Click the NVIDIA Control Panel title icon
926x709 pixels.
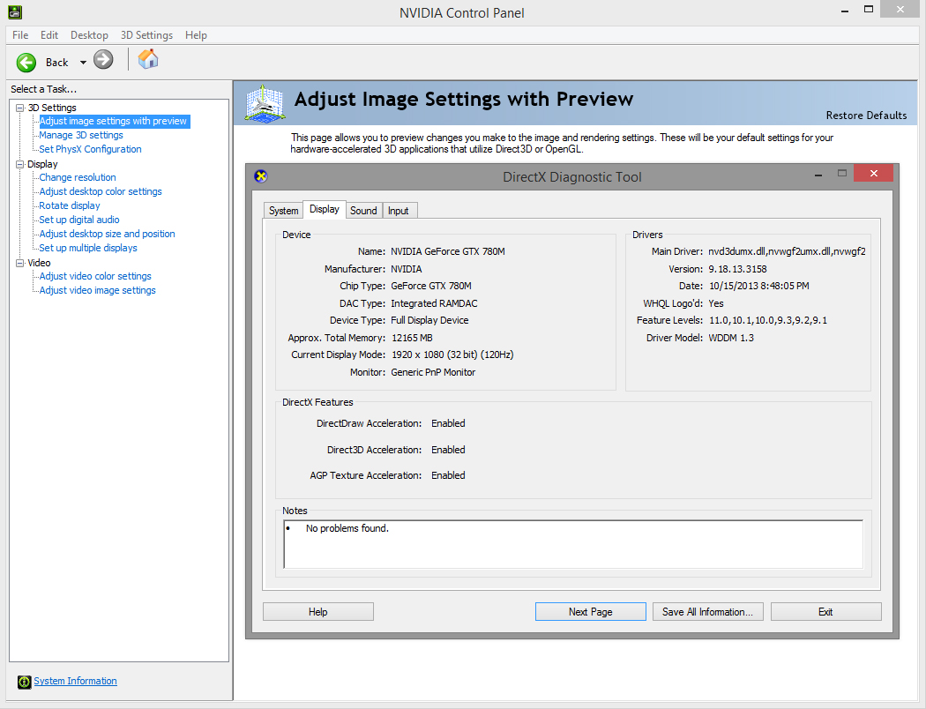point(15,11)
